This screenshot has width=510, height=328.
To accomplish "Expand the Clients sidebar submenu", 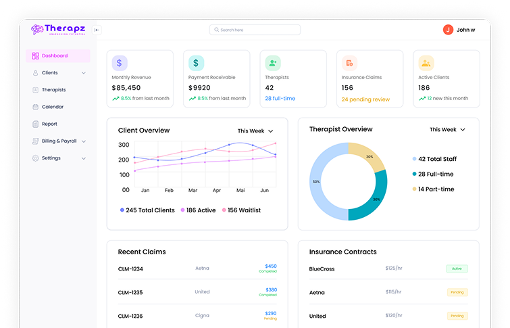I will (x=84, y=73).
